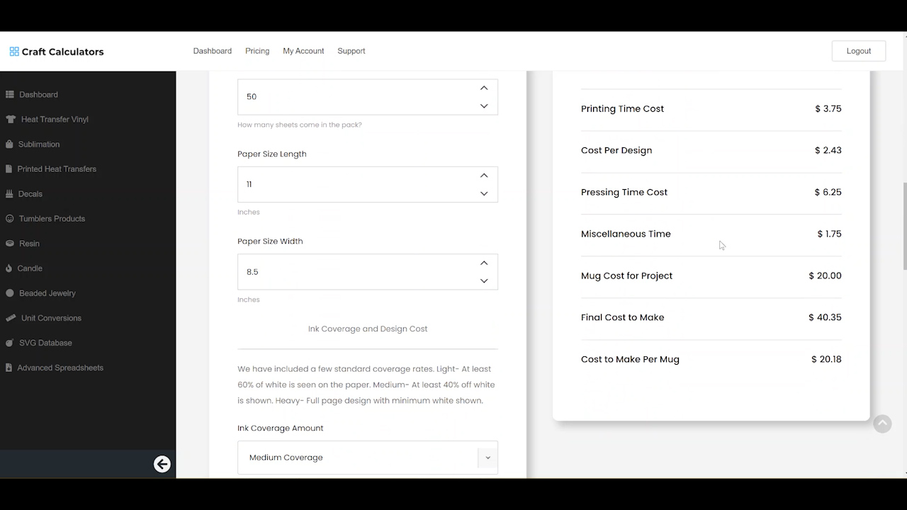Decrease Paper Size Length value

pos(484,193)
